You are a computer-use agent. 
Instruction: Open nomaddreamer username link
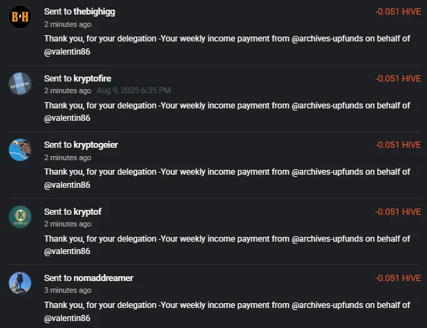[x=103, y=278]
